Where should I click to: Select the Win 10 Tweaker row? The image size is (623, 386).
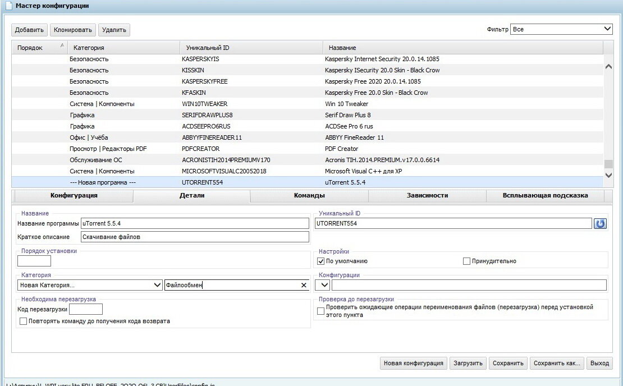point(307,104)
